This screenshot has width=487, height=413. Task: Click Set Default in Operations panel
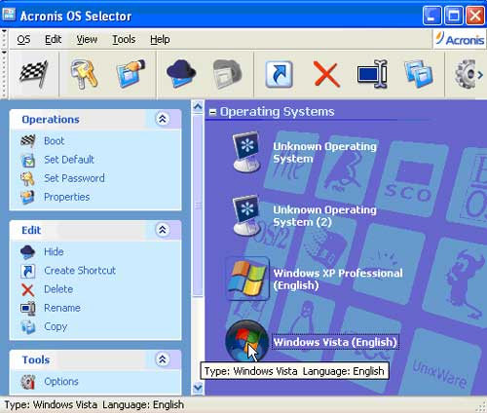pyautogui.click(x=69, y=160)
